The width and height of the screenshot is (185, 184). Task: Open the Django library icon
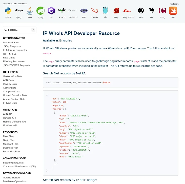tap(19, 11)
